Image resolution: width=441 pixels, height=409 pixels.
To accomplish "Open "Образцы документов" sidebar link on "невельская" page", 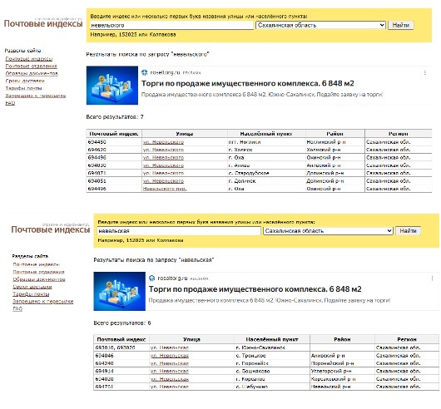I will point(39,279).
